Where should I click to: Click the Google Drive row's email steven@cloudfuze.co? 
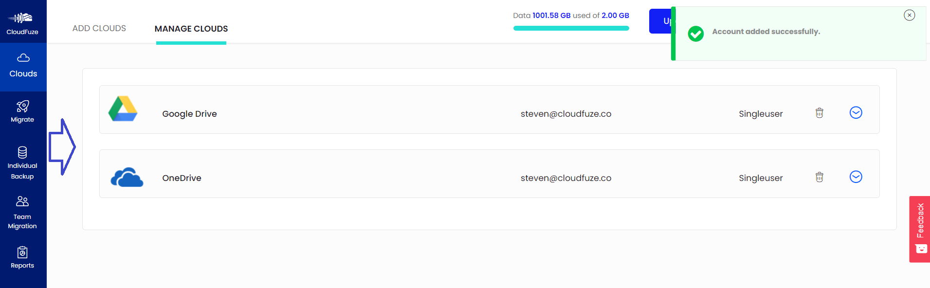click(566, 114)
